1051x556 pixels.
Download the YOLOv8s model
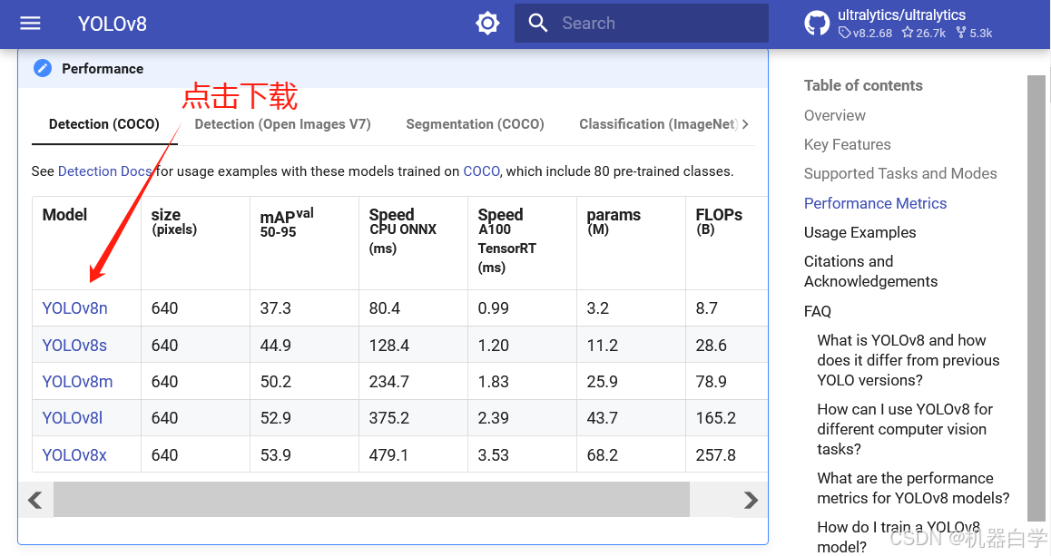point(74,345)
